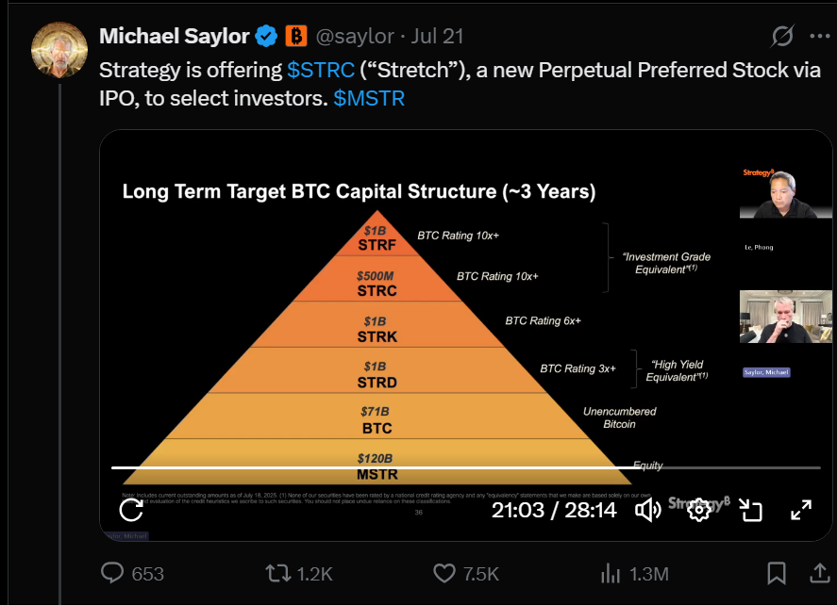The width and height of the screenshot is (837, 605).
Task: Open the $STRC cashtag link
Action: [x=321, y=71]
